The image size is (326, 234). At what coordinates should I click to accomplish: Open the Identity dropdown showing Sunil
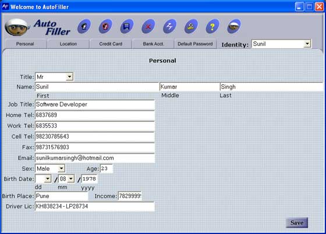coord(307,44)
